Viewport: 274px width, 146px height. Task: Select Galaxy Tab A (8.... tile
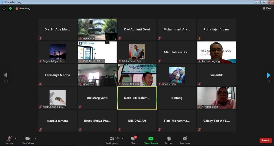click(216, 121)
